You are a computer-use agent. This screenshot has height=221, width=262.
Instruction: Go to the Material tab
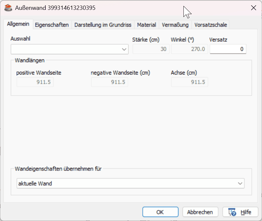pos(147,25)
